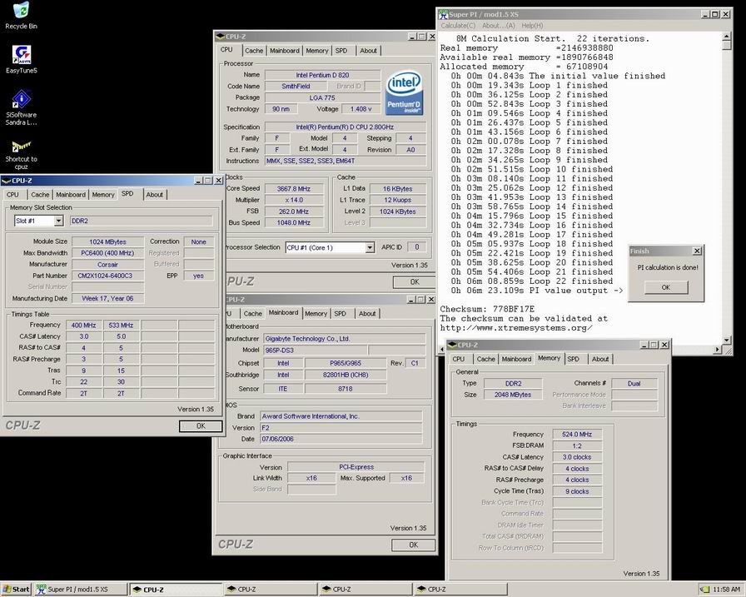Click the Link Width value x16
Screen dimensions: 746x597
pyautogui.click(x=311, y=478)
